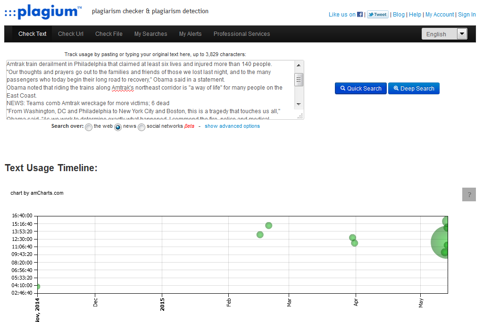Click the lower green bubble before April
483x322 pixels.
tap(355, 243)
